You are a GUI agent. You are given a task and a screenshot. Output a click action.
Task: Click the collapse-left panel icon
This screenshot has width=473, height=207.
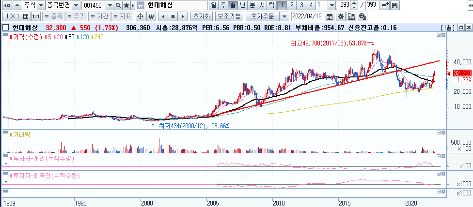click(8, 5)
